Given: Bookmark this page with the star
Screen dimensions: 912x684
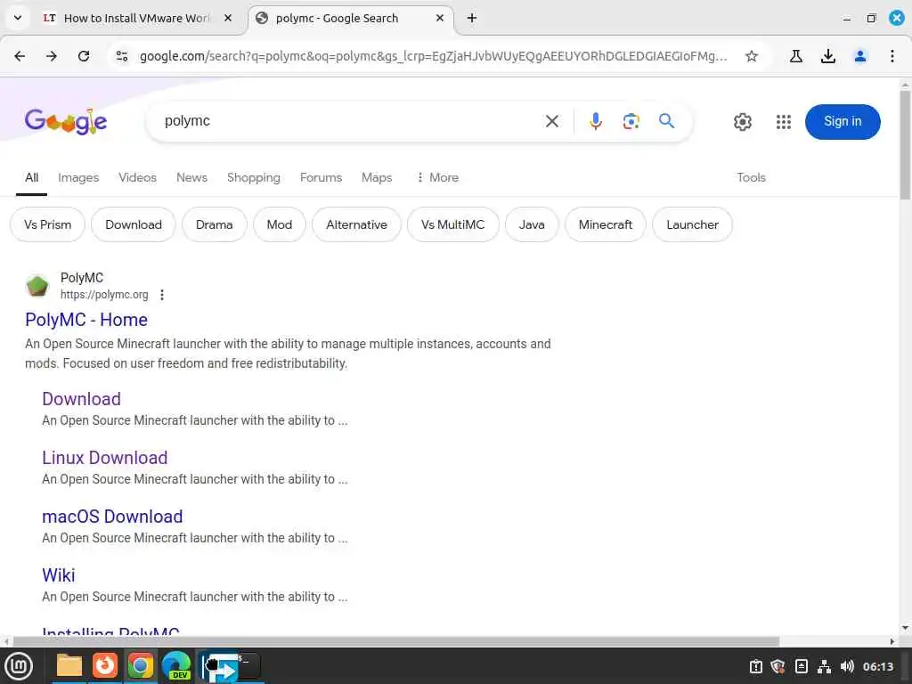Looking at the screenshot, I should point(752,56).
